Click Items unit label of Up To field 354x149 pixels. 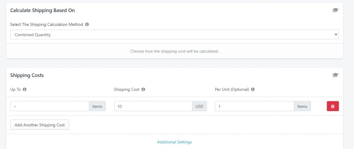pos(97,106)
